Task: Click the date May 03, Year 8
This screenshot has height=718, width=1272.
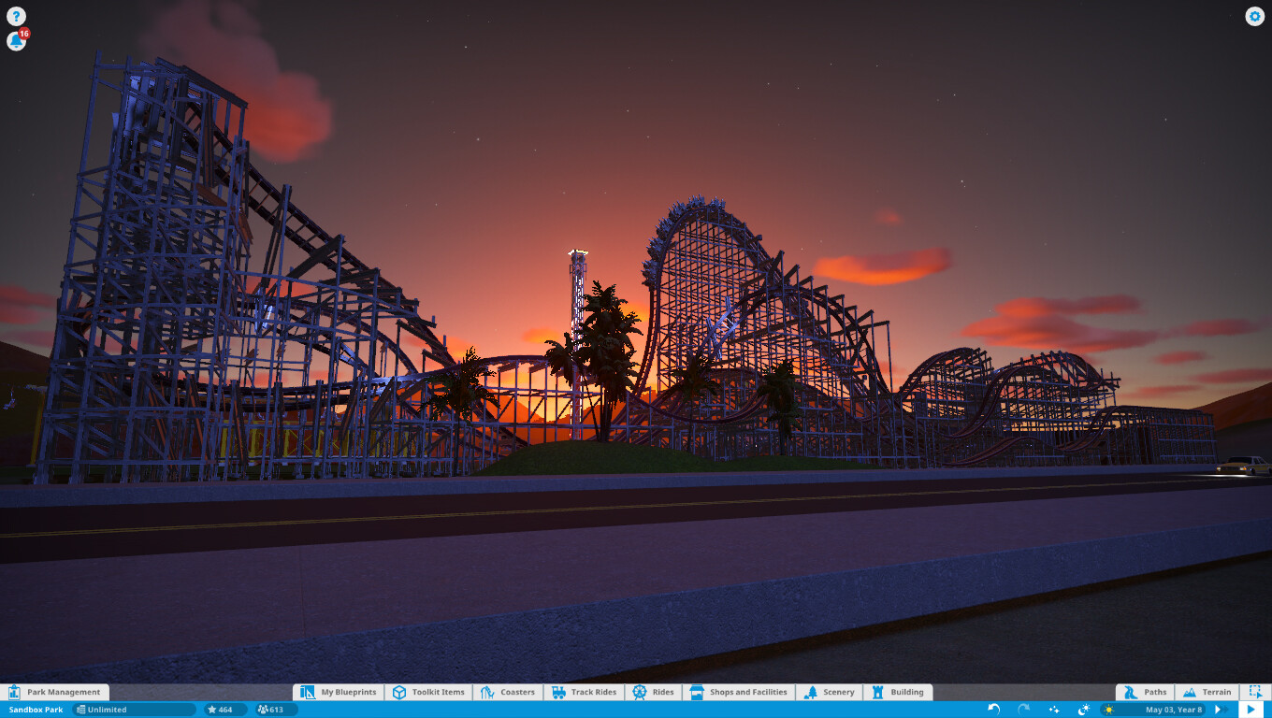Action: 1174,710
